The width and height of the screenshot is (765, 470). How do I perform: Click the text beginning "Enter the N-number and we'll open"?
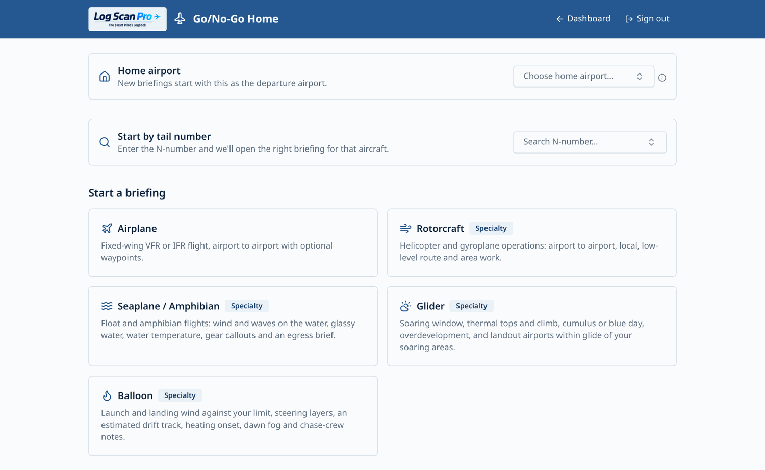(253, 149)
